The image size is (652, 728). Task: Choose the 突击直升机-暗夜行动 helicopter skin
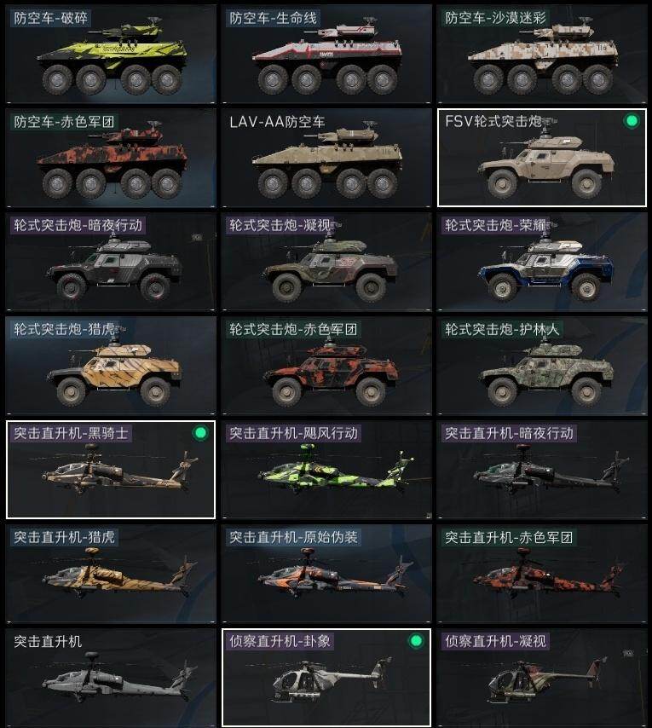click(542, 470)
